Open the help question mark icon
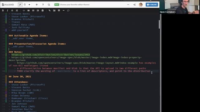The image size is (200, 112). tap(43, 5)
